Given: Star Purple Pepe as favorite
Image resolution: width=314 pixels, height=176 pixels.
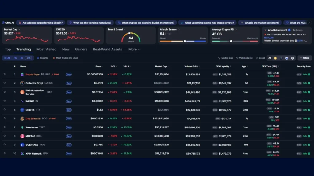Looking at the screenshot, I should click(4, 74).
